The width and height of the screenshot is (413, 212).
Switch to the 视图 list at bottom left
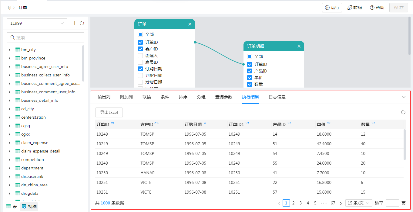29,207
